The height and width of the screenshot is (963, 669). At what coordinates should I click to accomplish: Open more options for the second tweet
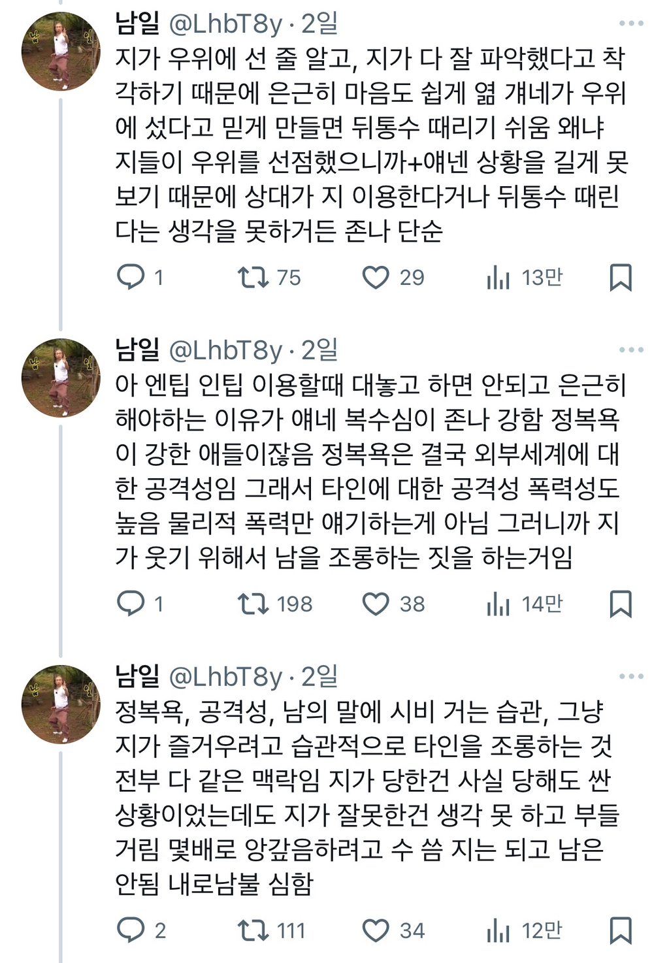click(631, 350)
